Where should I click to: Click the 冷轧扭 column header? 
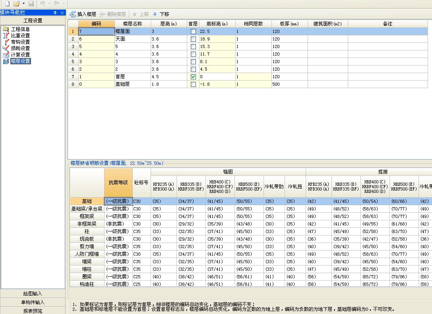[x=295, y=186]
